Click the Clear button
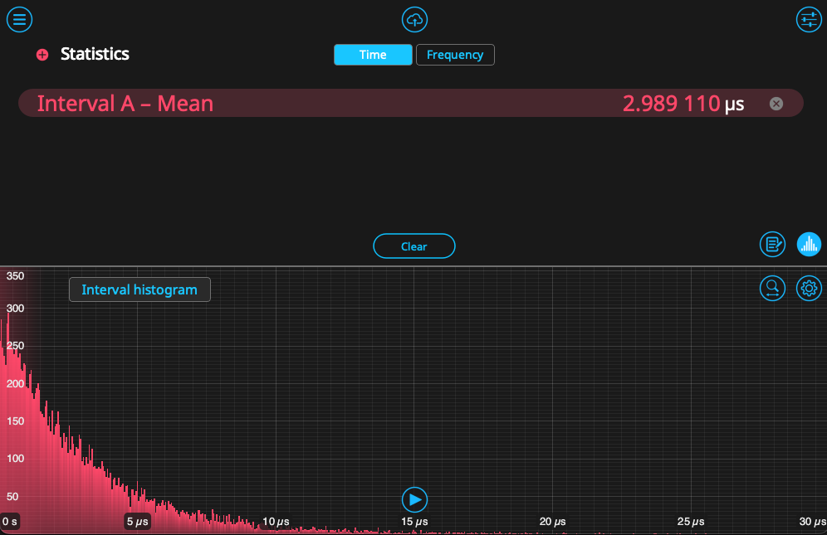Image resolution: width=827 pixels, height=535 pixels. pyautogui.click(x=414, y=246)
